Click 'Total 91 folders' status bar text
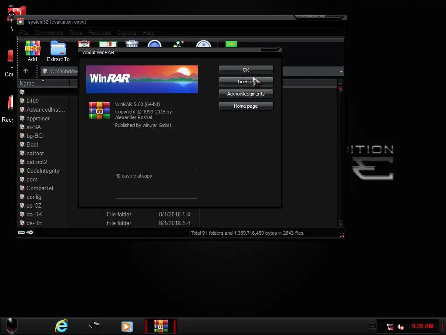Viewport: 446px width, 335px height. pyautogui.click(x=247, y=233)
